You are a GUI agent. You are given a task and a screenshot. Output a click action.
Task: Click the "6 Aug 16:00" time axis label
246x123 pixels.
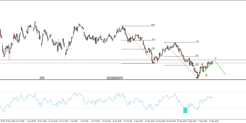138,121
